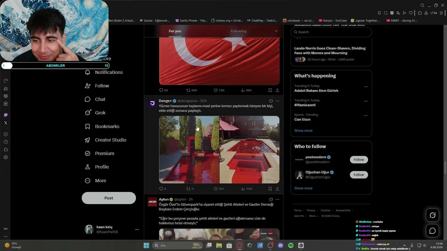Open Premium in the X navigation
The image size is (447, 251).
100,153
